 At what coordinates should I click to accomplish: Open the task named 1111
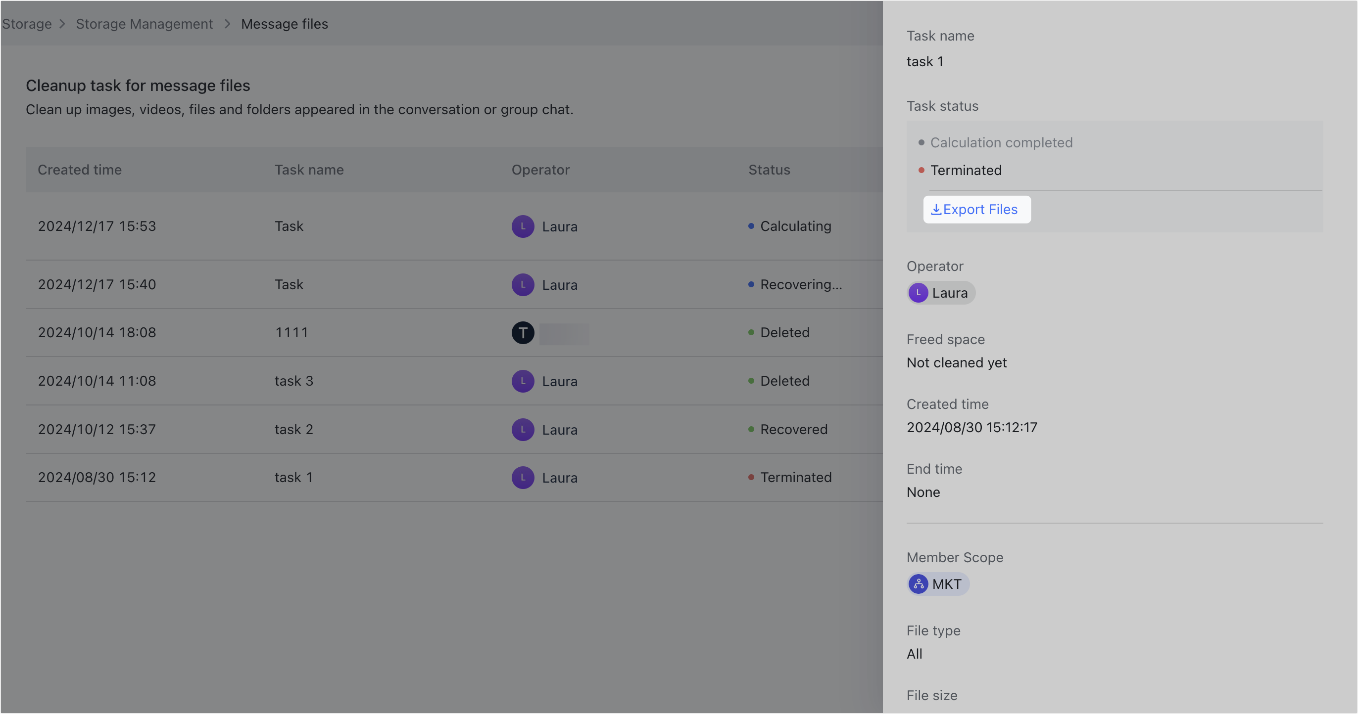291,332
